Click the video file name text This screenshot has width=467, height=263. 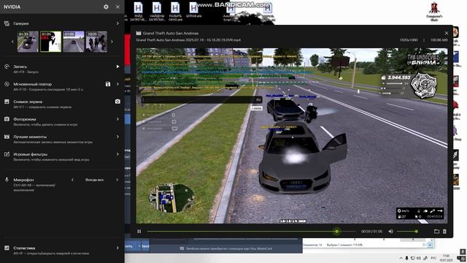(188, 40)
